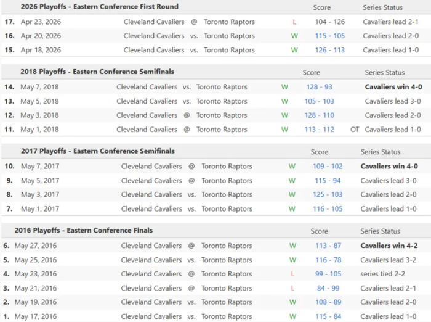The width and height of the screenshot is (431, 322).
Task: Open the 125 - 103 score for May 3, 2017
Action: (328, 194)
